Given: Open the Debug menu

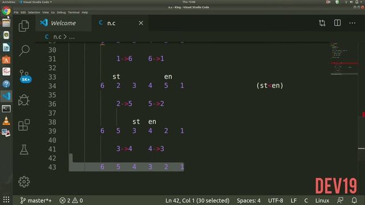Looking at the screenshot, I should pyautogui.click(x=61, y=13).
